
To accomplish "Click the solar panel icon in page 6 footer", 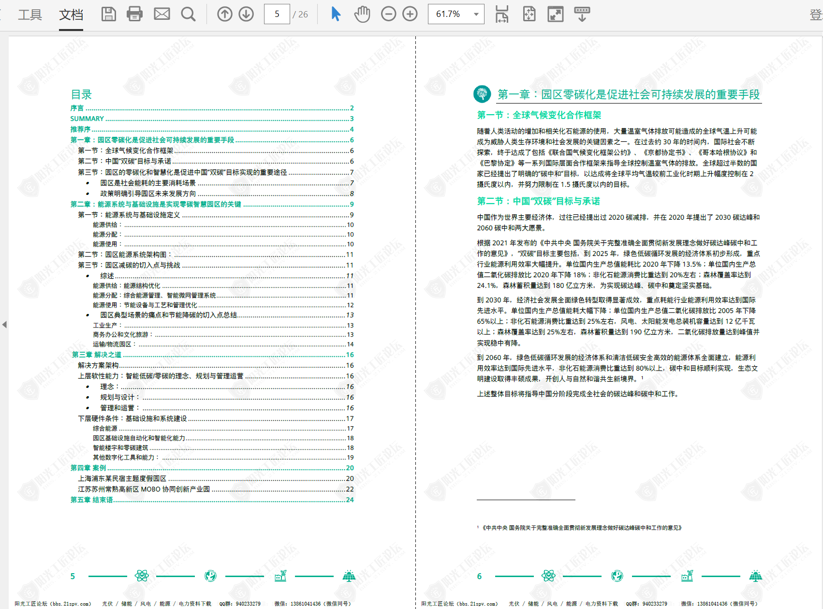I will (x=756, y=576).
